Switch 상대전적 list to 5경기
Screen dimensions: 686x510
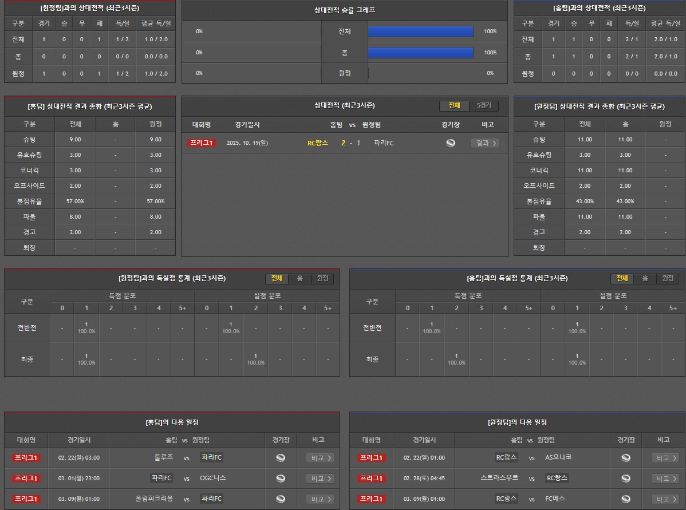(x=484, y=106)
